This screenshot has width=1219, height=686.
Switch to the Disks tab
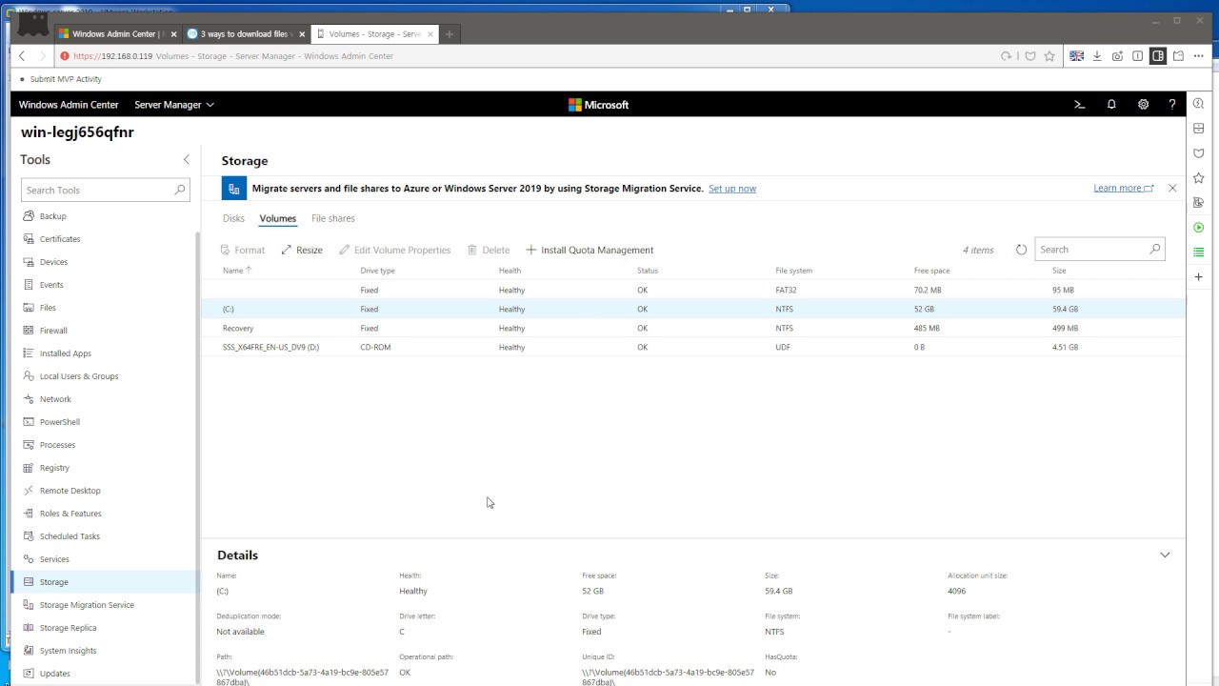[233, 218]
